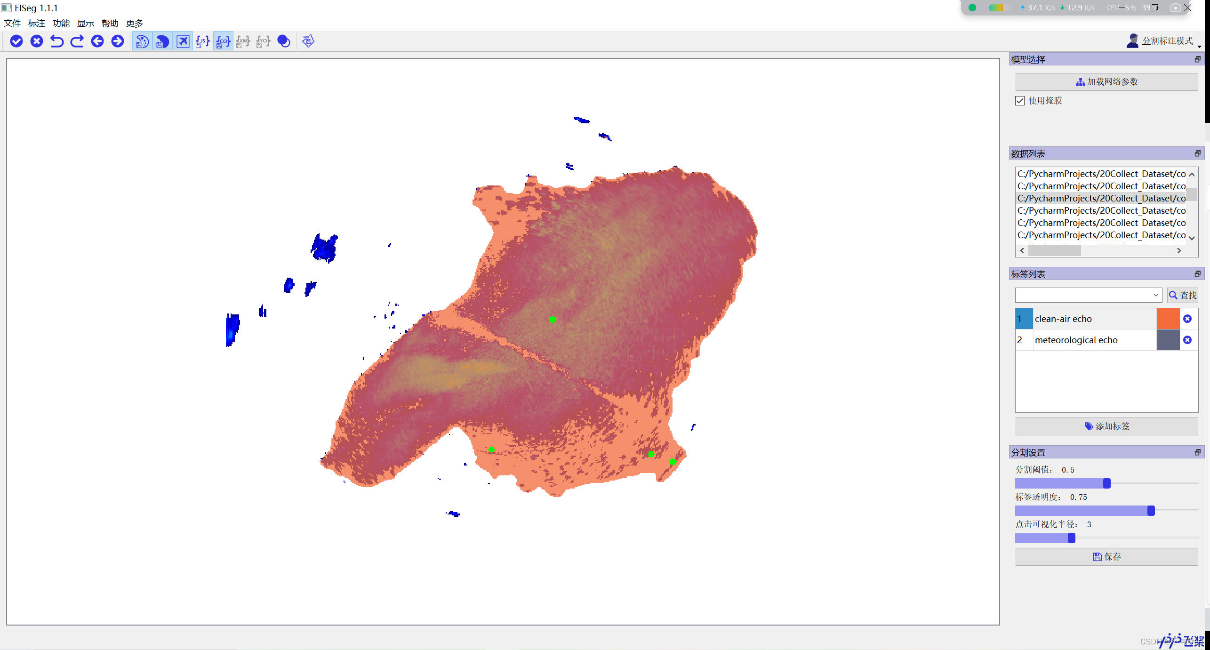Select the meteorological echo label row
Screen dimensions: 1210x650
(1076, 340)
